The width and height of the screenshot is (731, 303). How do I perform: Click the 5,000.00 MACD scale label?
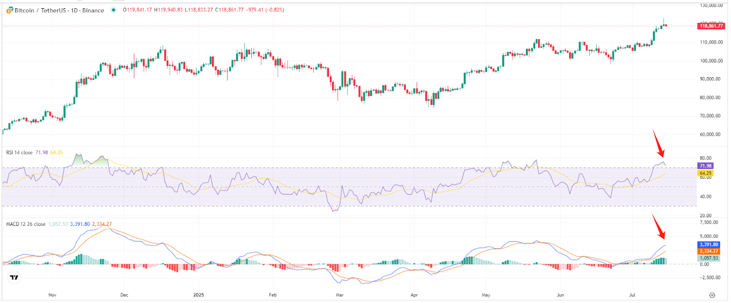[709, 236]
